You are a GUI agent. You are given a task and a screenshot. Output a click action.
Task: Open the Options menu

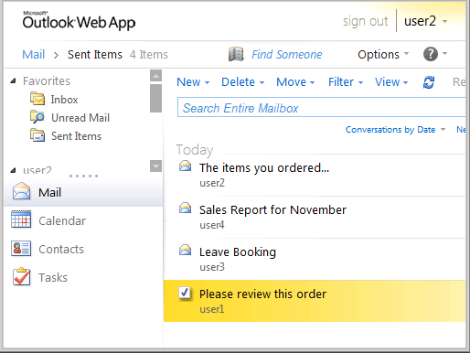(x=383, y=55)
